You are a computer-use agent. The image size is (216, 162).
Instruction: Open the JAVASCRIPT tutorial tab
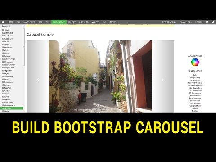click(x=29, y=22)
